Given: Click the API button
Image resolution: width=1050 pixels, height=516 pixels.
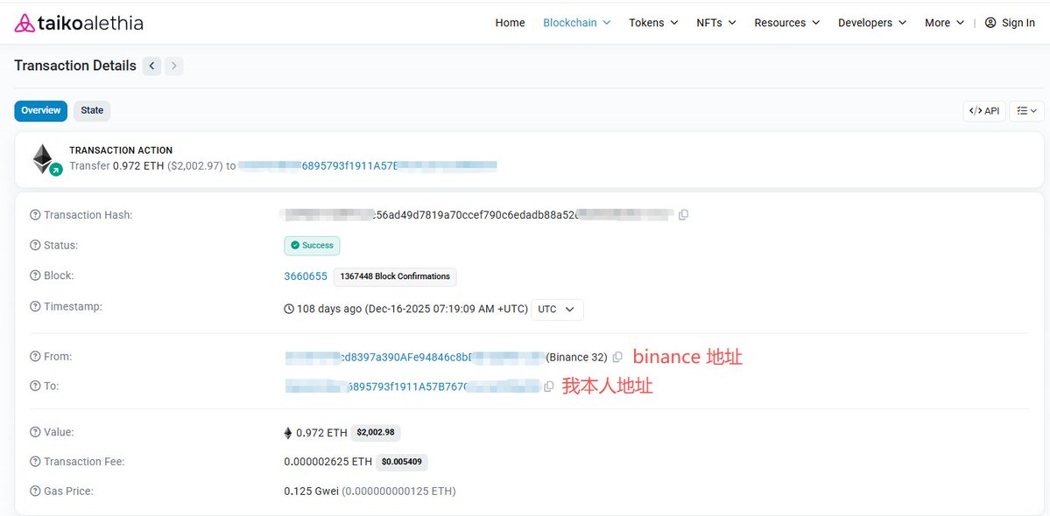Looking at the screenshot, I should tap(984, 111).
